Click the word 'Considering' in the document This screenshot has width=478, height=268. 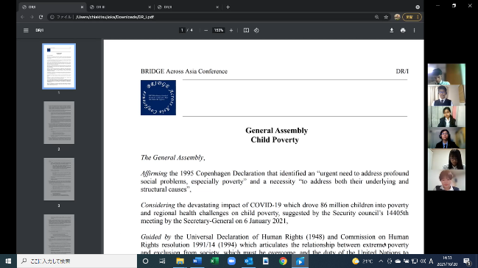tap(158, 205)
